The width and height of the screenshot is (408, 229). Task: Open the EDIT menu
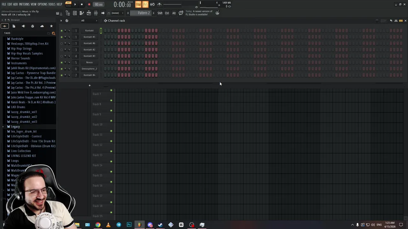[10, 4]
